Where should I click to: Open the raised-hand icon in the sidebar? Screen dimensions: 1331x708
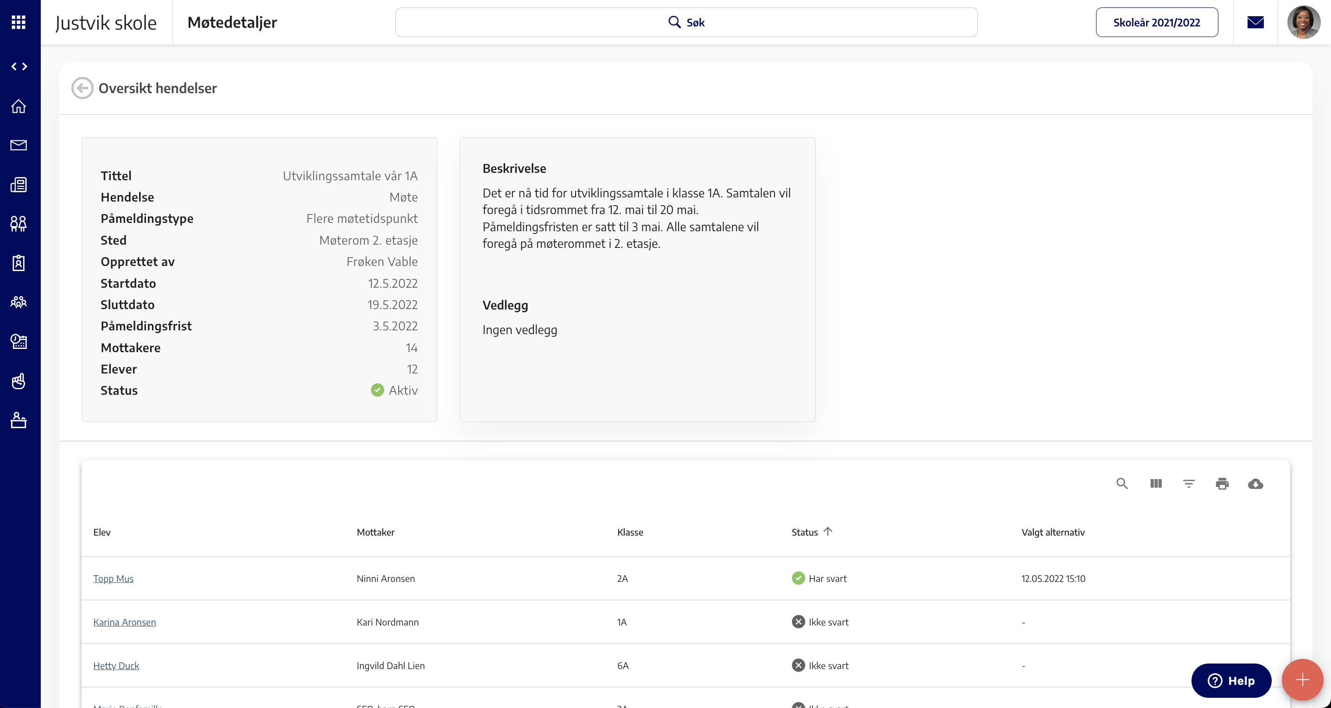click(19, 381)
